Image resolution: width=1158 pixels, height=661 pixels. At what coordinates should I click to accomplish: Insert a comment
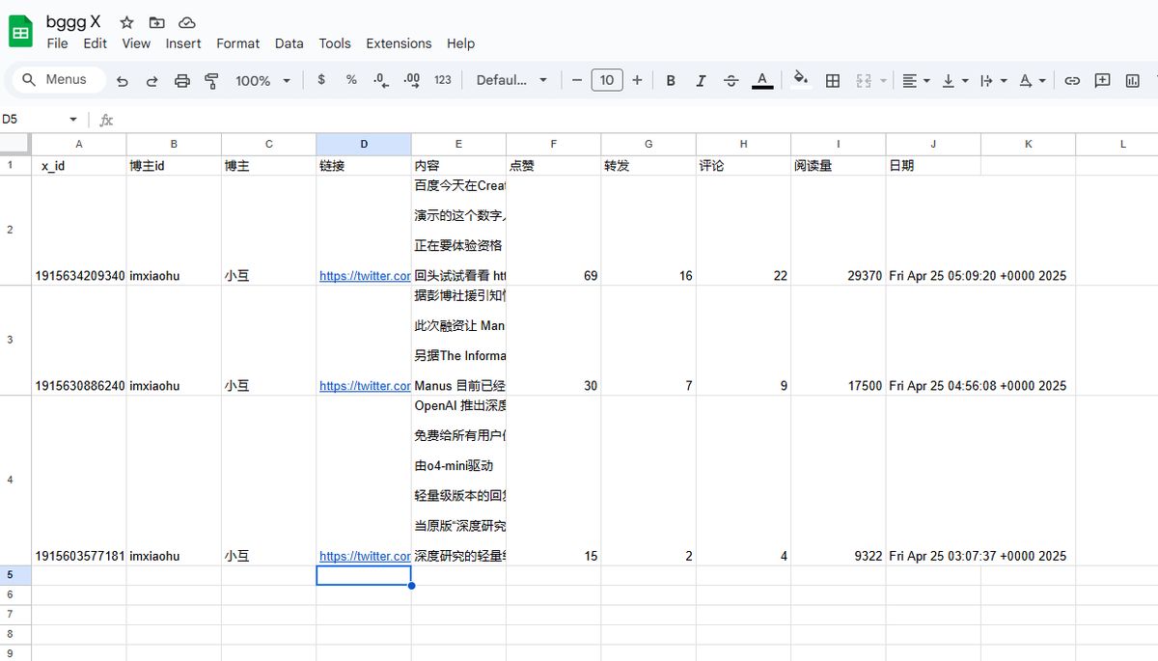(x=1102, y=80)
